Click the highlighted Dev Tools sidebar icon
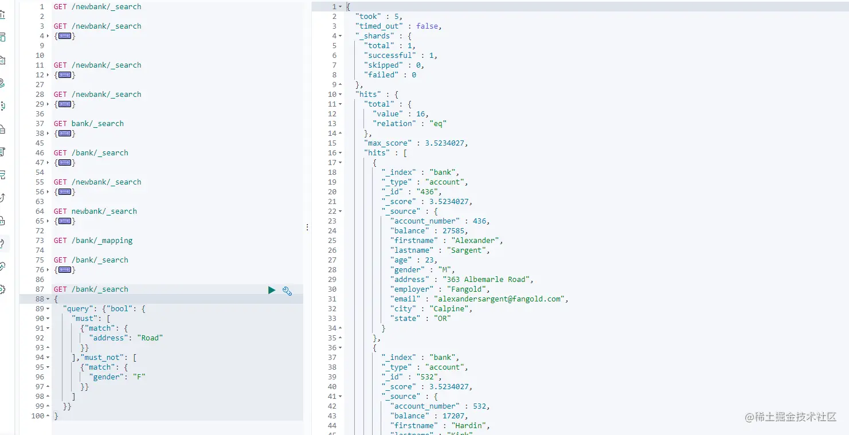This screenshot has width=849, height=435. [2, 244]
